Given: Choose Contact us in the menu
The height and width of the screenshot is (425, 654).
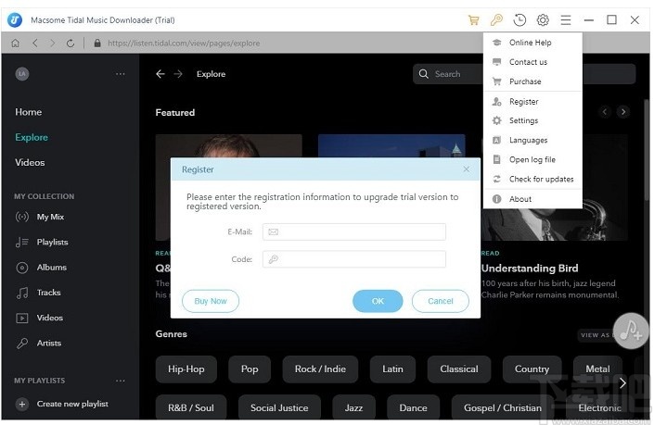Looking at the screenshot, I should (x=532, y=62).
